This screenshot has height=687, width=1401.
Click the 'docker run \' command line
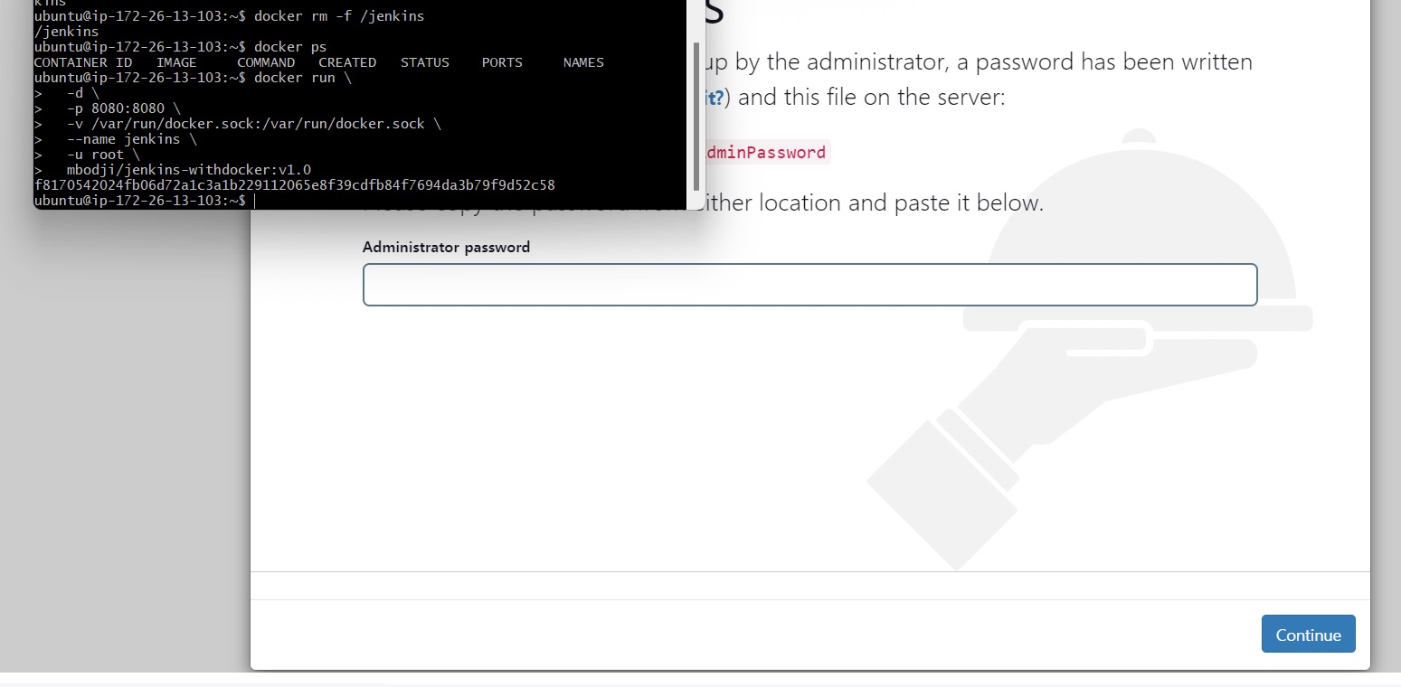(192, 78)
